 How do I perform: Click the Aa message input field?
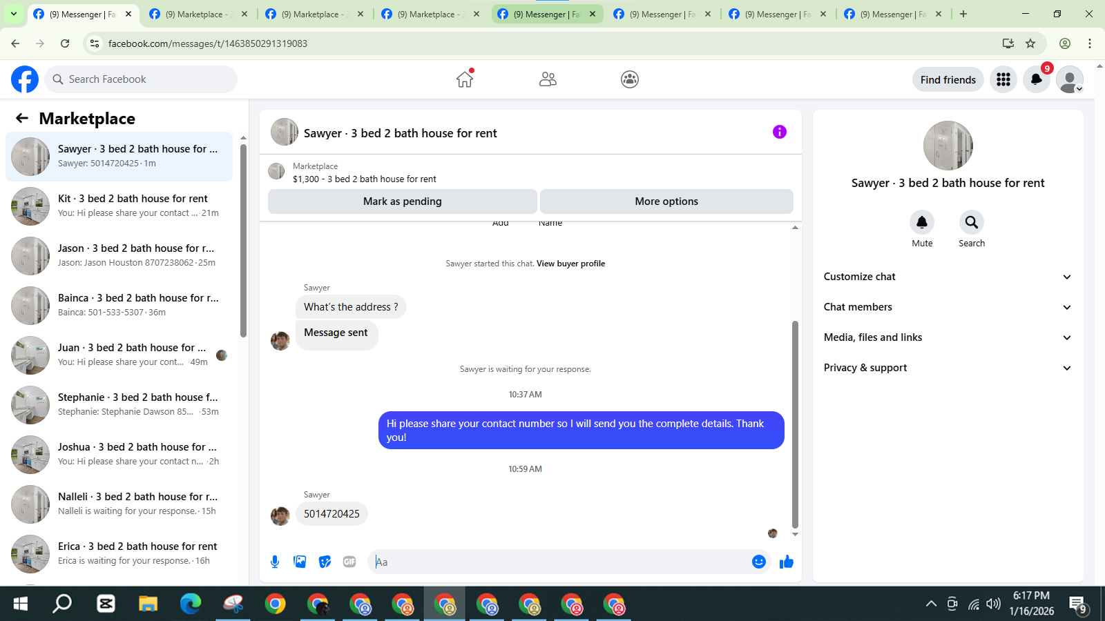tap(561, 562)
